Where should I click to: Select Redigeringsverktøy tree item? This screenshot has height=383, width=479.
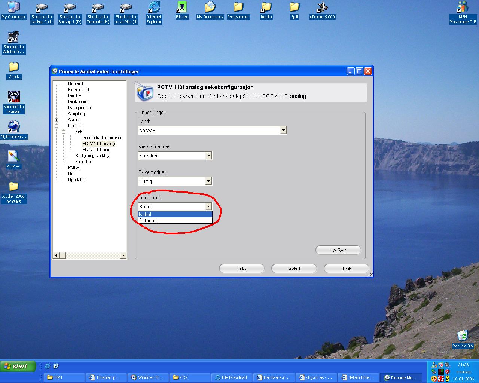click(92, 156)
